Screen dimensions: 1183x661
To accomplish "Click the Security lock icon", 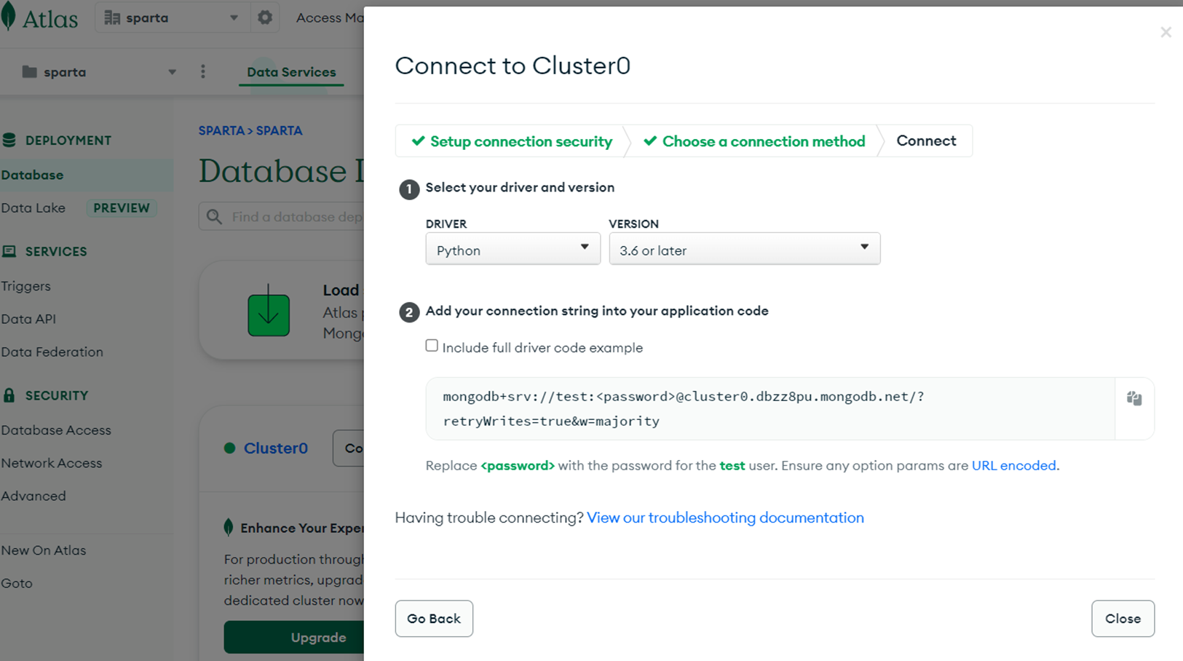I will point(9,395).
